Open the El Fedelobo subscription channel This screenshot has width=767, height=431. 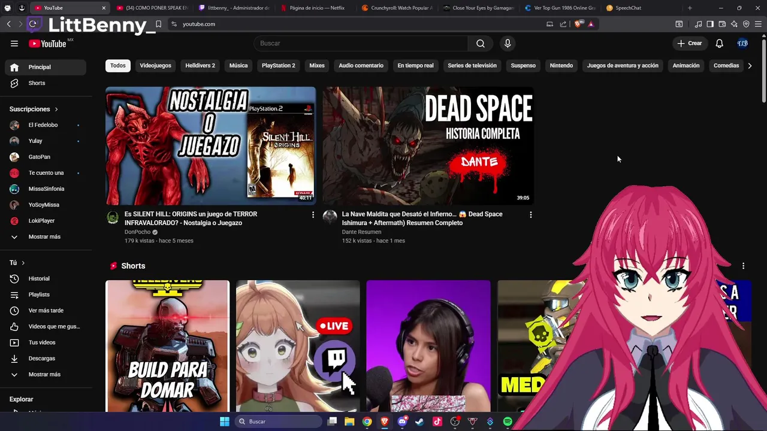46,125
